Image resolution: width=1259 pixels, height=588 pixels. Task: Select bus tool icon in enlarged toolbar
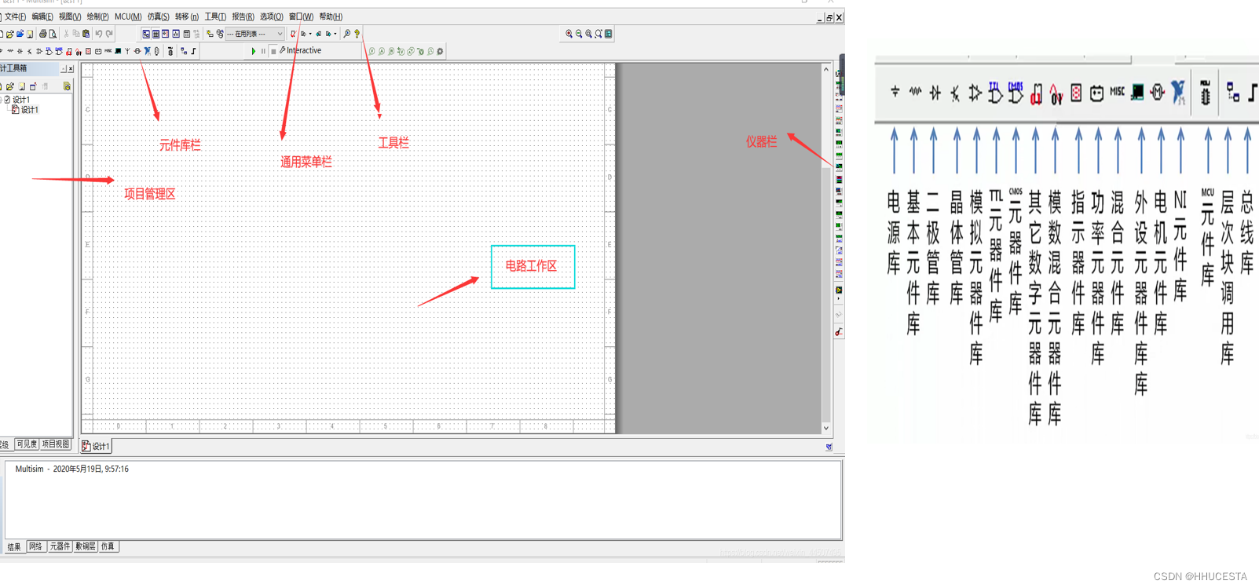[x=1253, y=93]
